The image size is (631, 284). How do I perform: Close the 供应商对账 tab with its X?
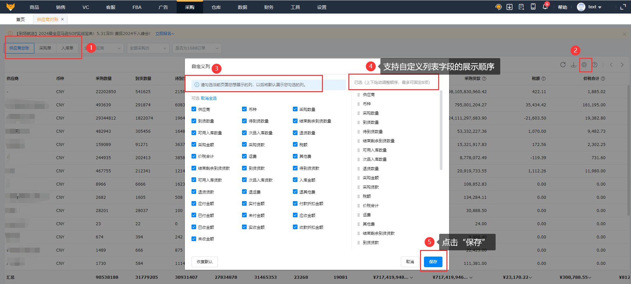click(63, 19)
